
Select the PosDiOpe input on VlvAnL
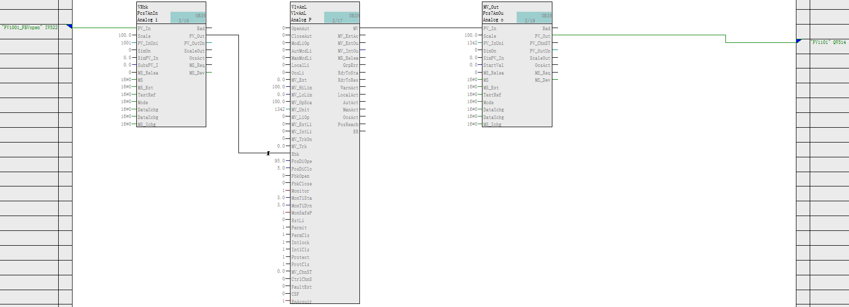click(301, 161)
